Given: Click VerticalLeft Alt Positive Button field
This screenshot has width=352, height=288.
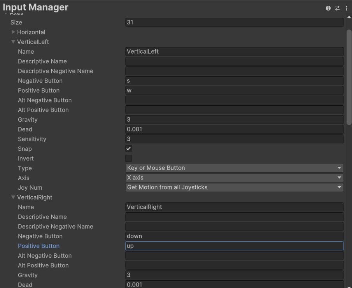Looking at the screenshot, I should (x=235, y=110).
